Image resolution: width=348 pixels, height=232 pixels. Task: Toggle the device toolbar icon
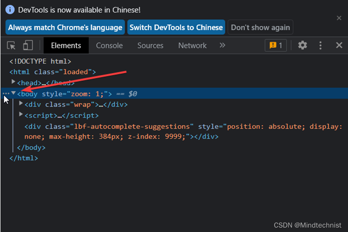28,45
